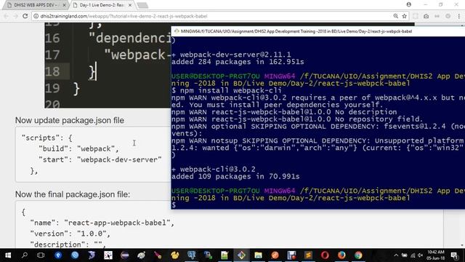Click the MINGW64 terminal window icon
Viewport: 465px width, 262px height.
[x=177, y=31]
